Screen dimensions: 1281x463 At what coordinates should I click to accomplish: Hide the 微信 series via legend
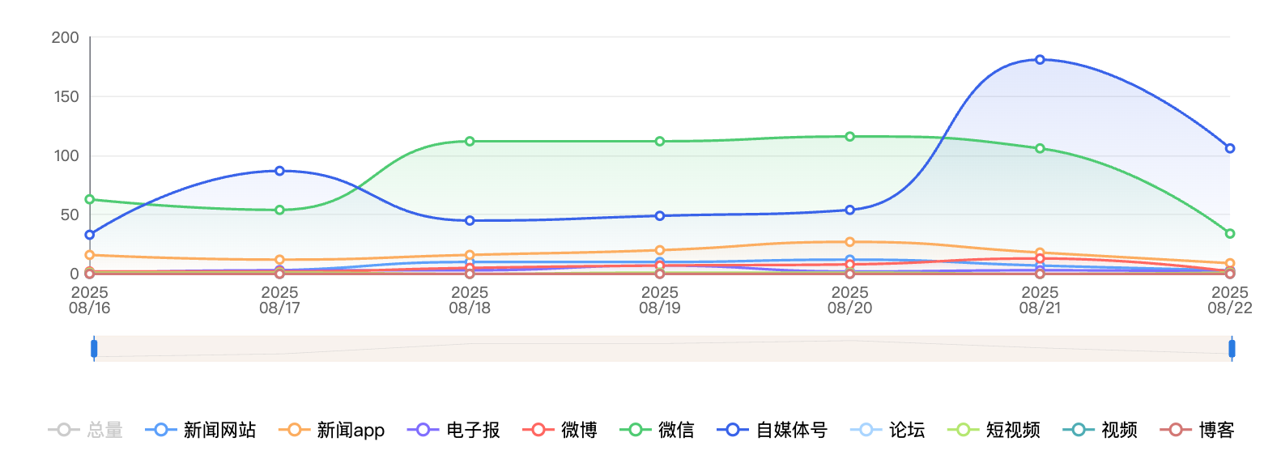658,430
